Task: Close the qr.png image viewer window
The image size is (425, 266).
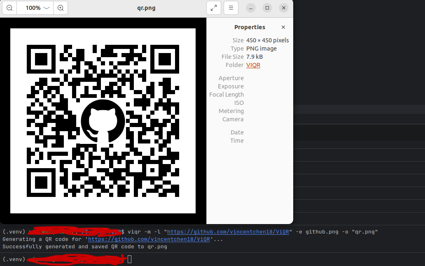Action: pos(284,8)
